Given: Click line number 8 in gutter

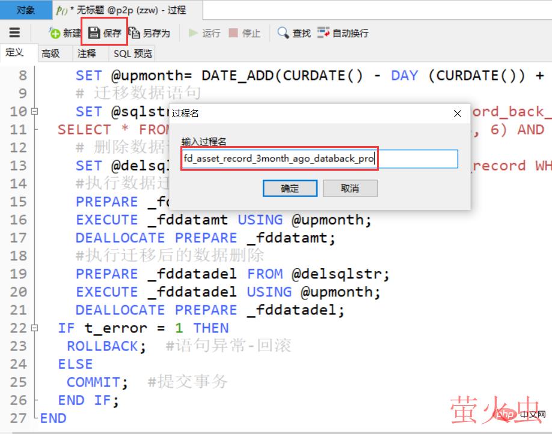Looking at the screenshot, I should [22, 75].
